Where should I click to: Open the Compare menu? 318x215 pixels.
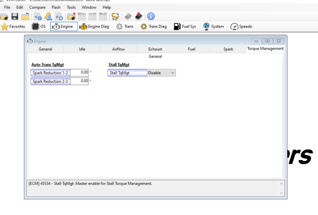click(x=37, y=7)
